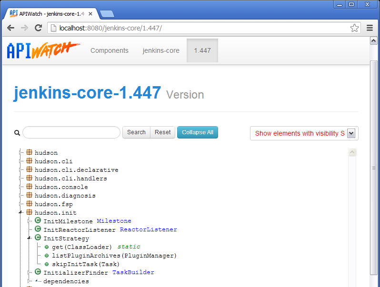
Task: Expand the dependencies node
Action: point(29,281)
